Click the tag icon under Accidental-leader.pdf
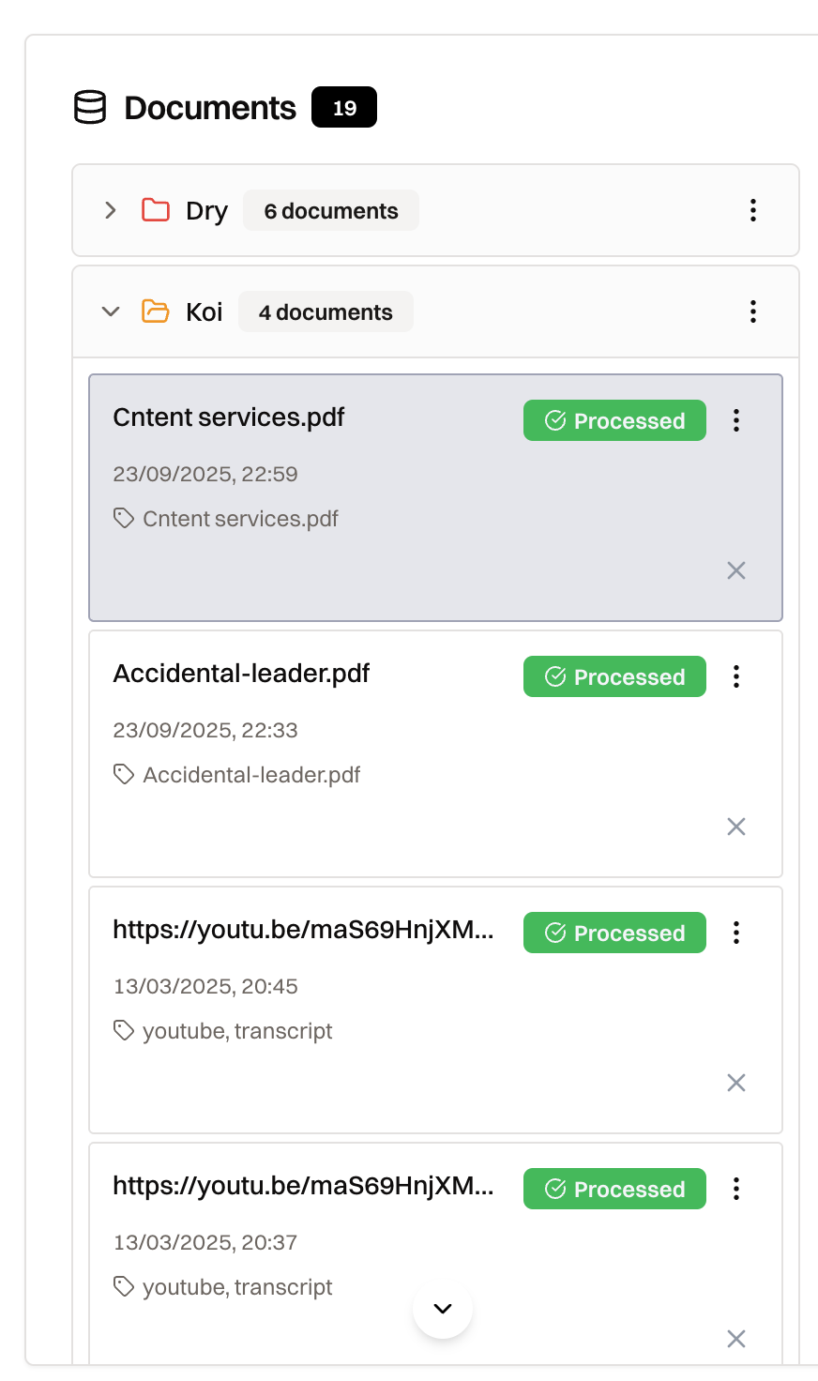818x1381 pixels. pyautogui.click(x=124, y=774)
